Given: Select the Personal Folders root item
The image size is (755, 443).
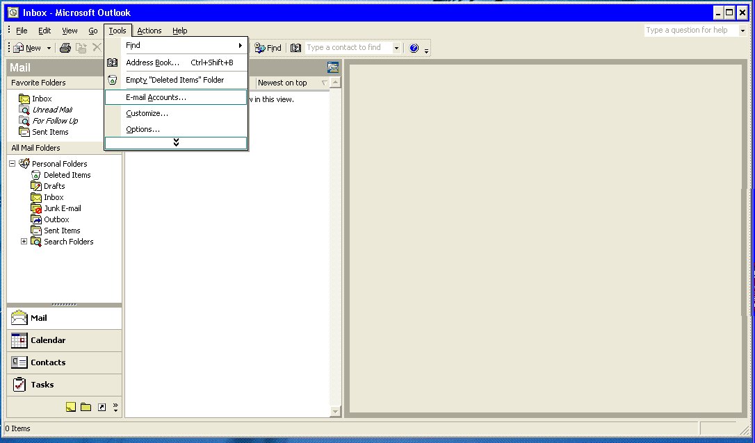Looking at the screenshot, I should coord(59,164).
